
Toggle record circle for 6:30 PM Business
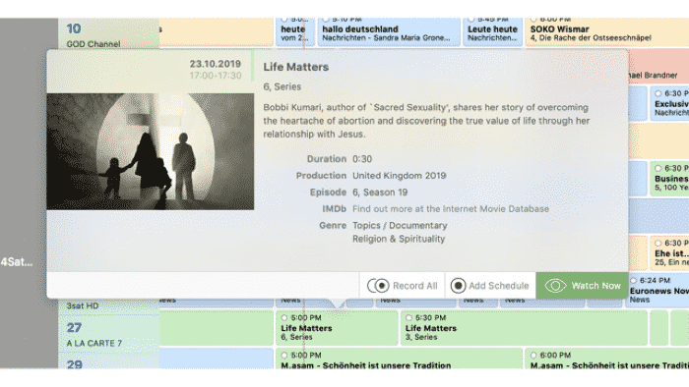point(658,168)
